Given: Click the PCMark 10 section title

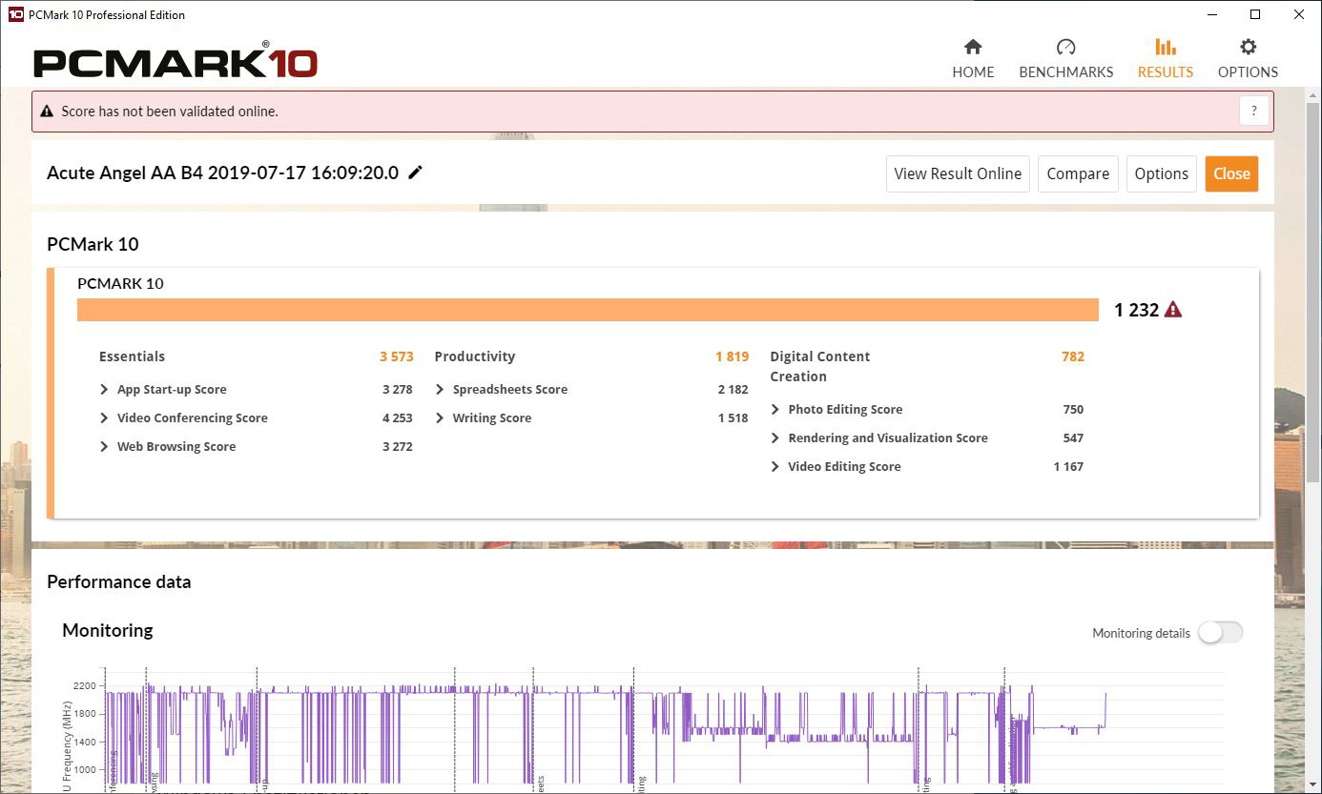Looking at the screenshot, I should [x=93, y=244].
